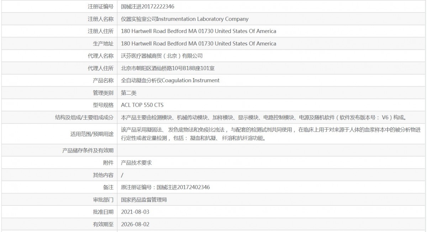This screenshot has width=427, height=232.
Task: Select Hartwell Road address in 注册人住所 row
Action: (199, 31)
